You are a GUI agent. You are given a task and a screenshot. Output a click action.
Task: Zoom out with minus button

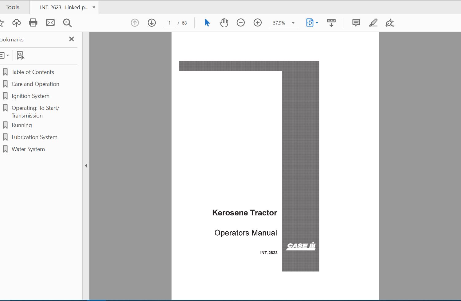click(x=241, y=23)
